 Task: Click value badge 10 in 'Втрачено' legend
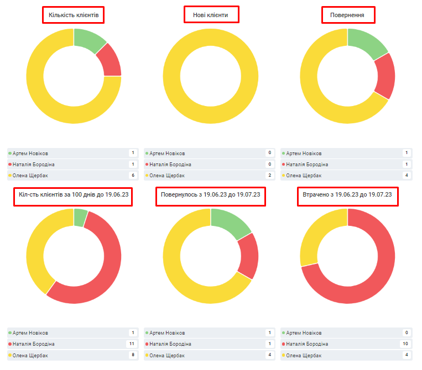coord(406,344)
